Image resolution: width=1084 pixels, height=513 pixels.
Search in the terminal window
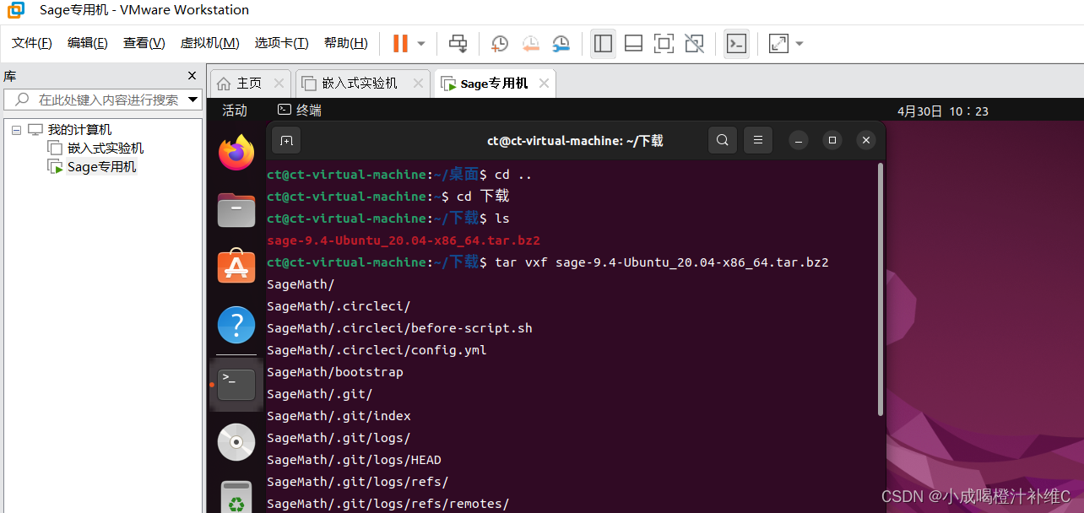click(x=722, y=141)
